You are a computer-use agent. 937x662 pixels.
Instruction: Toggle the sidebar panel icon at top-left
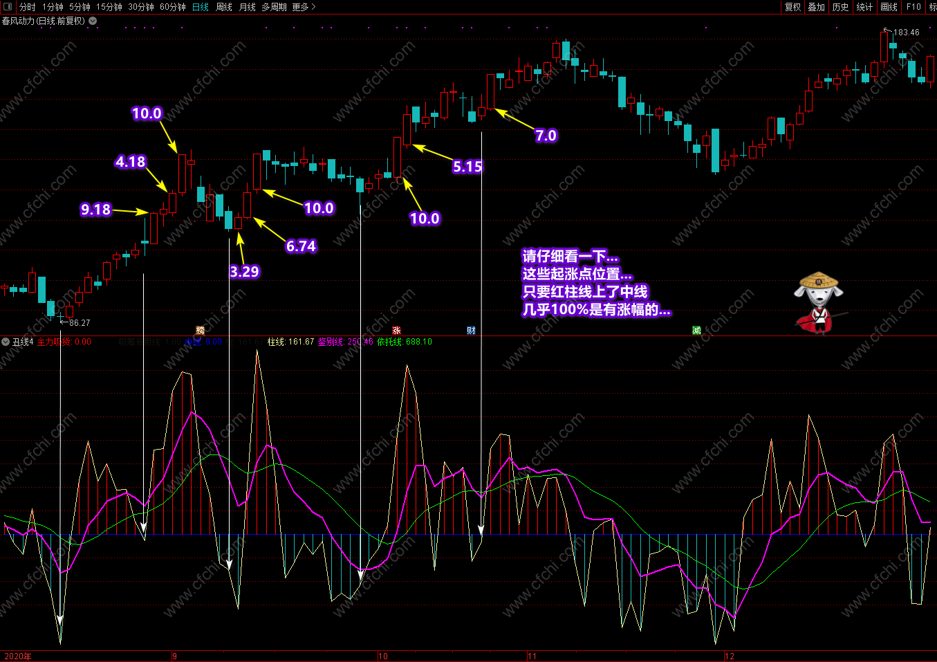pyautogui.click(x=8, y=7)
